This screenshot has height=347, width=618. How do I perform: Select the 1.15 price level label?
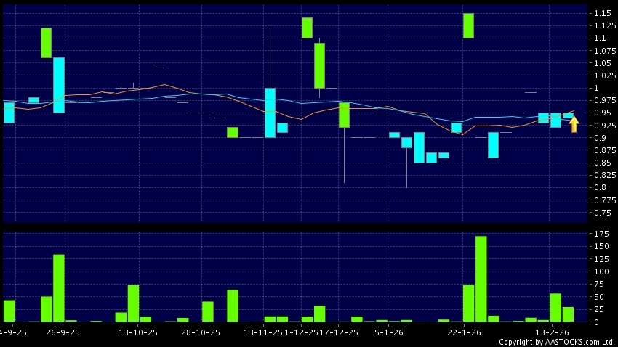click(x=601, y=13)
